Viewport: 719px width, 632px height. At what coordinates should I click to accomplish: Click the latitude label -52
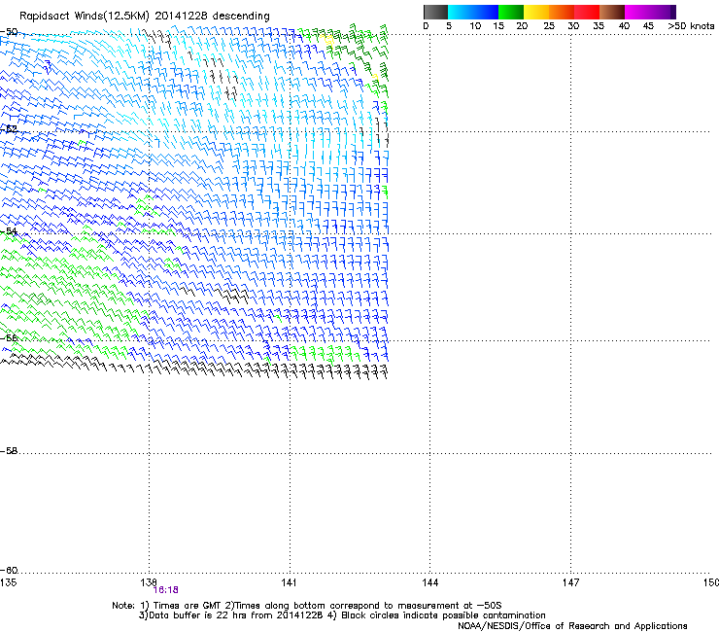coord(9,129)
